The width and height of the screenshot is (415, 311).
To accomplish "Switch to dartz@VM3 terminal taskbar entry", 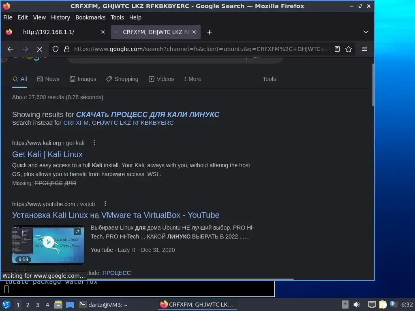I will pos(104,305).
